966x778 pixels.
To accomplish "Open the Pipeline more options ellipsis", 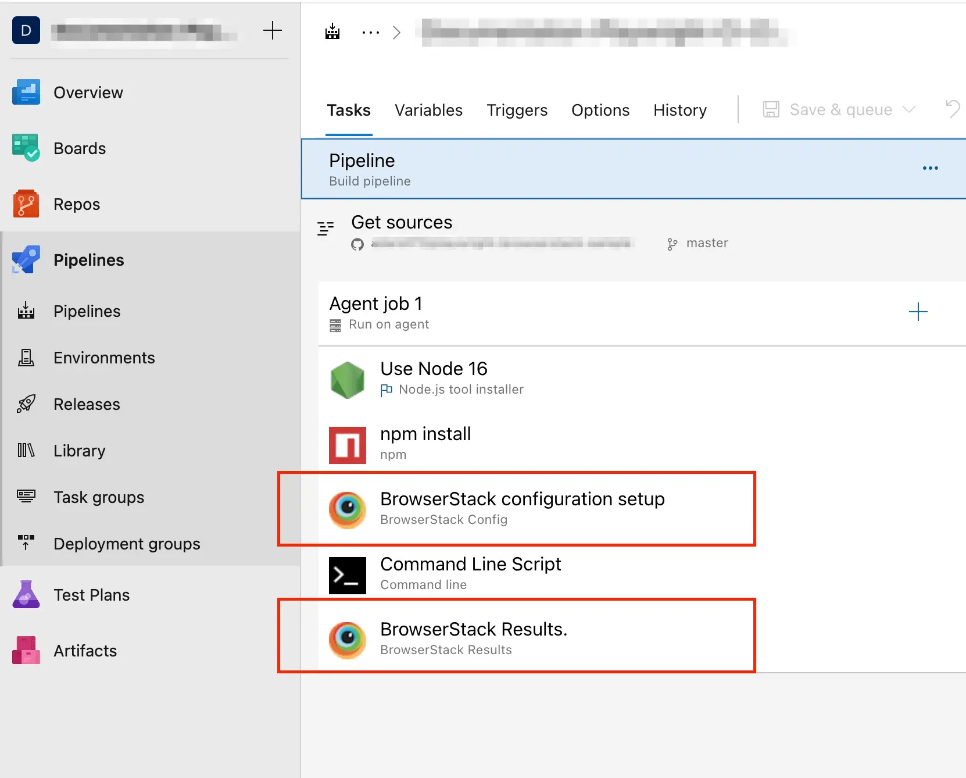I will coord(930,169).
